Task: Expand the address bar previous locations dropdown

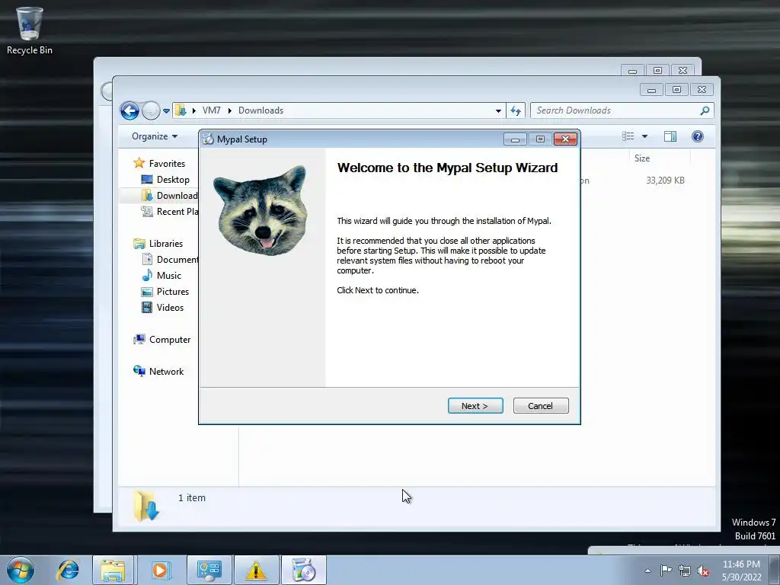Action: click(498, 111)
